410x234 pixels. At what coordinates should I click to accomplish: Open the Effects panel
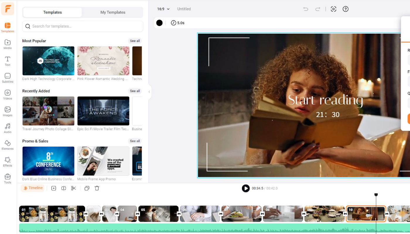point(7,161)
